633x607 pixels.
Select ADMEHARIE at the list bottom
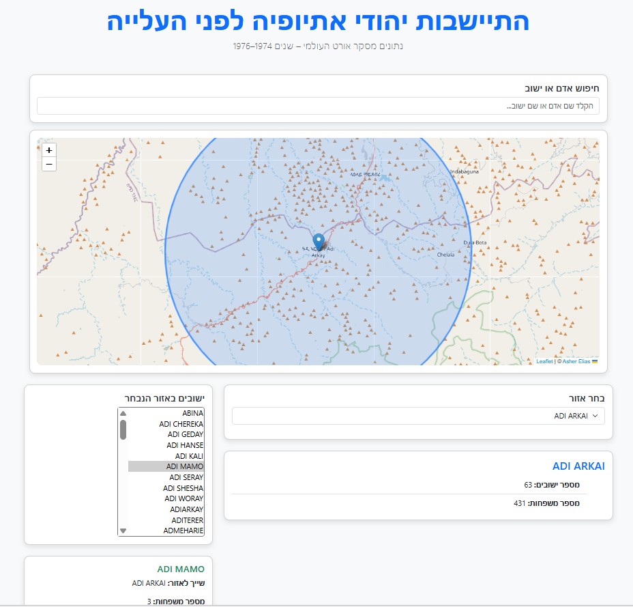tap(166, 531)
